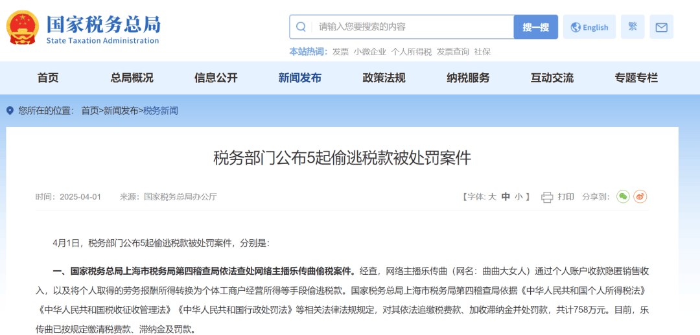Open the 新闻发布 menu item
The height and width of the screenshot is (335, 700).
[x=299, y=78]
